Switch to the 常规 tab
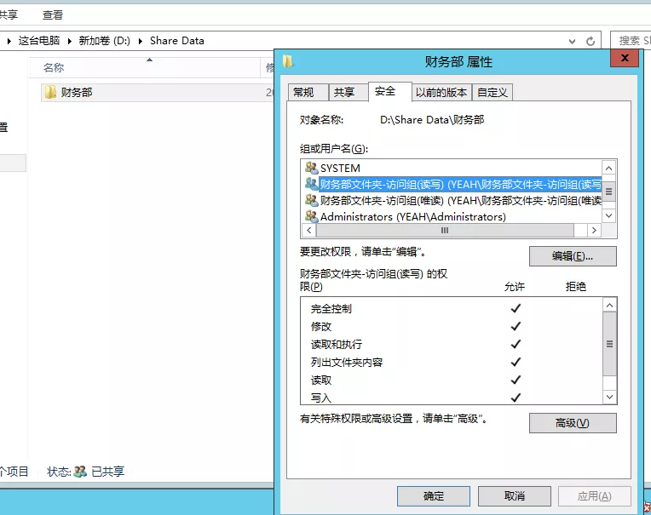Image resolution: width=651 pixels, height=515 pixels. (302, 93)
